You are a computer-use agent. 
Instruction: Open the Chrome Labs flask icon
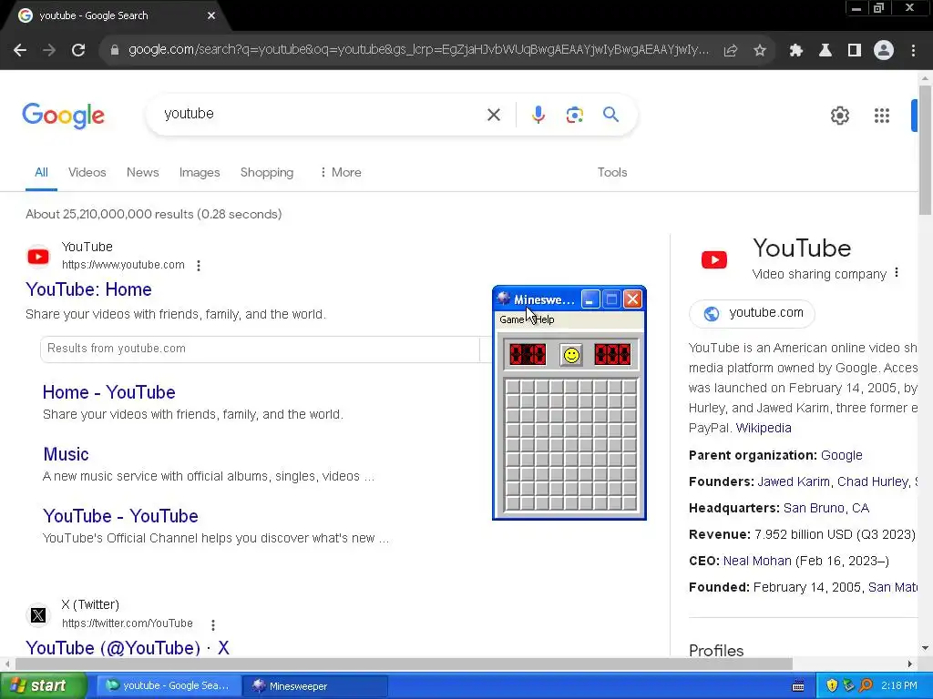coord(825,51)
